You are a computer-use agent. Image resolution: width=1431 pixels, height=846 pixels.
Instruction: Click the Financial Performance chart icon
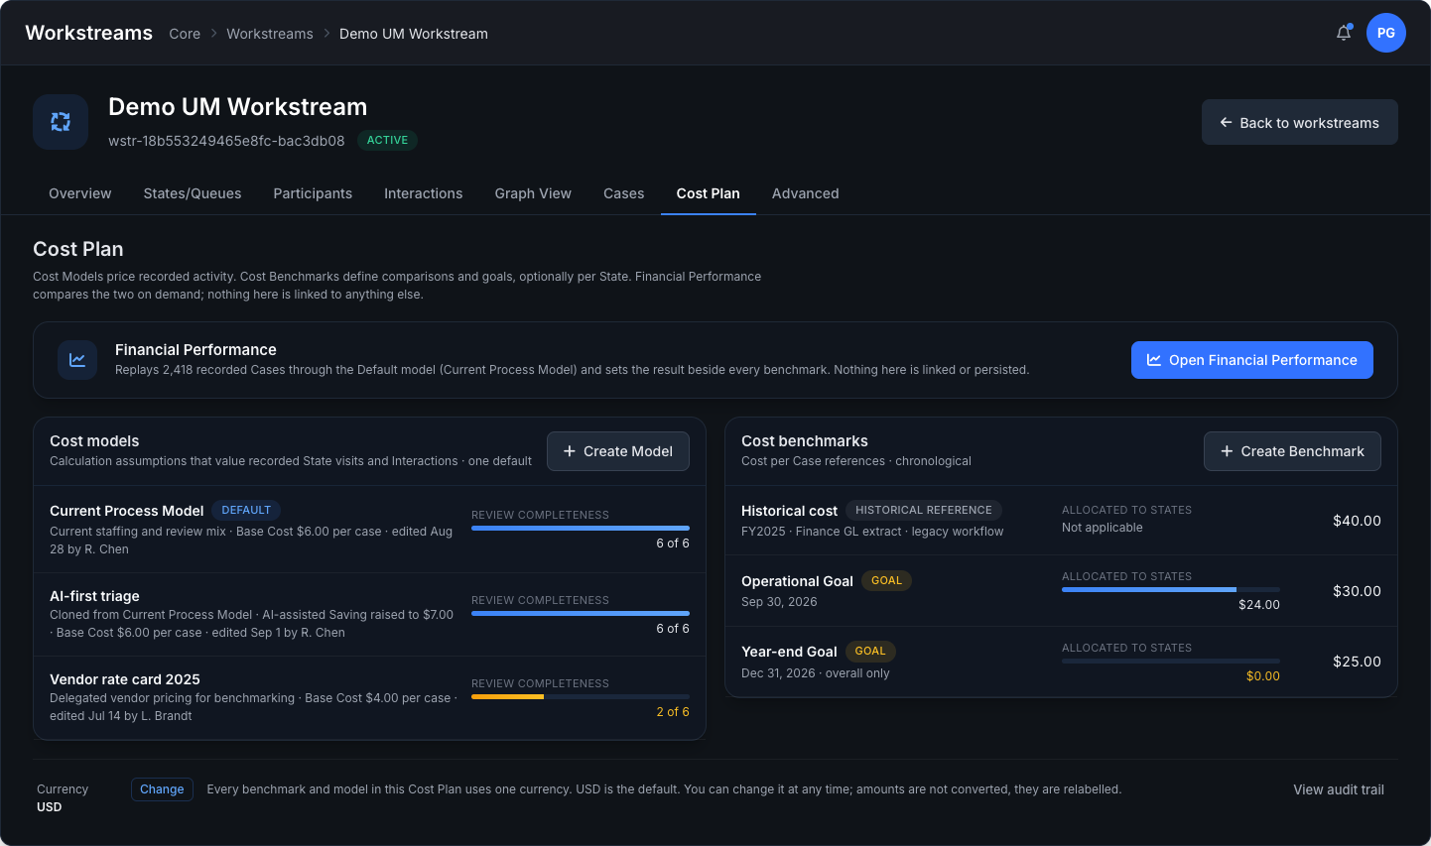tap(77, 360)
